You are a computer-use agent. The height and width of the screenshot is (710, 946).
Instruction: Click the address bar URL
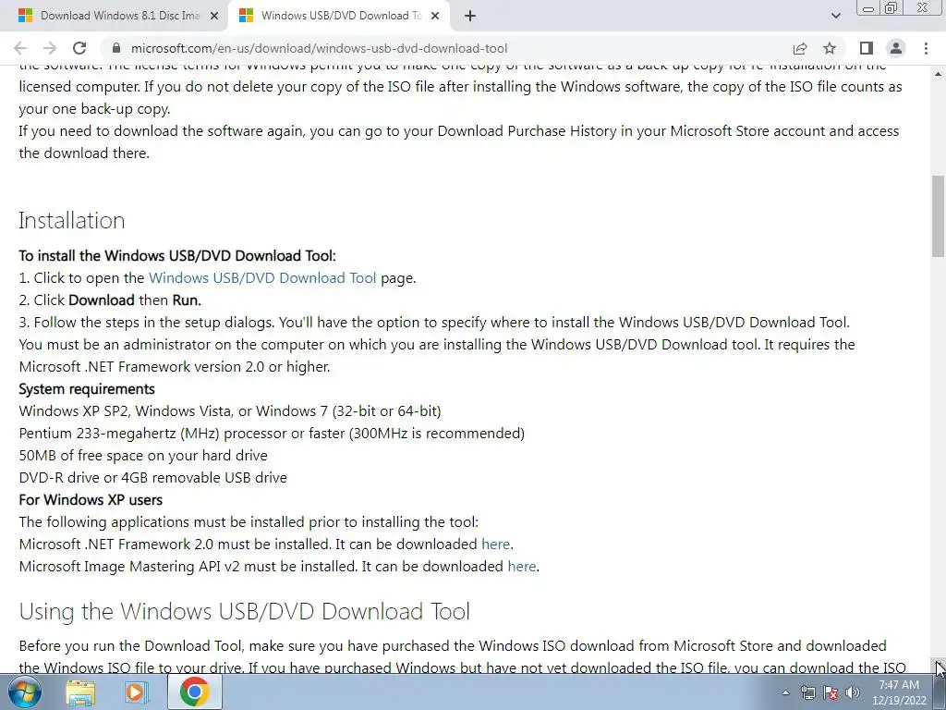[x=319, y=48]
